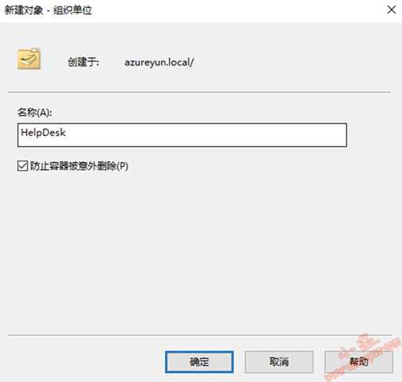
Task: Click the 名称(A): field label
Action: tap(34, 113)
